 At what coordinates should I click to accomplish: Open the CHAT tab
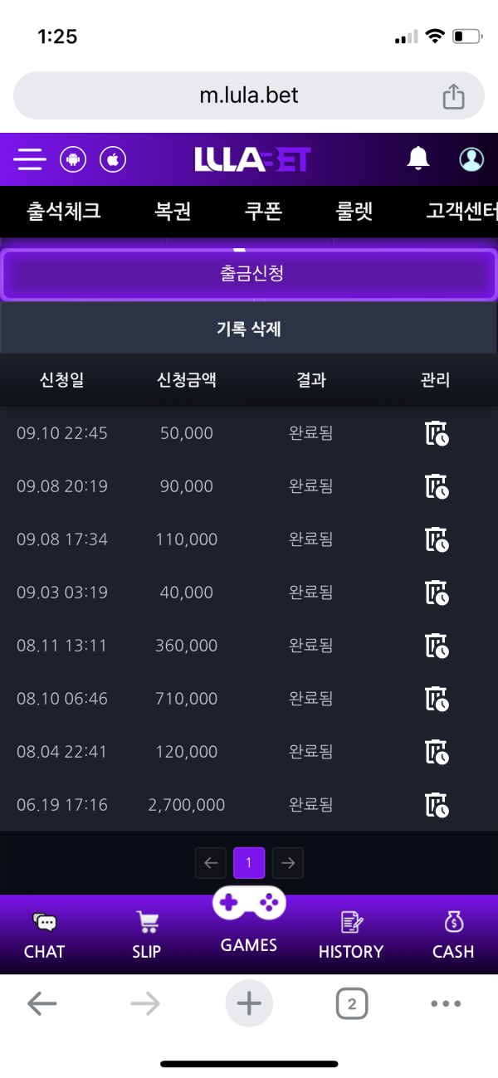point(44,936)
